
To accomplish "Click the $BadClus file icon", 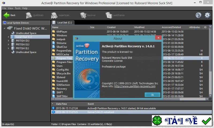I will point(54,47).
